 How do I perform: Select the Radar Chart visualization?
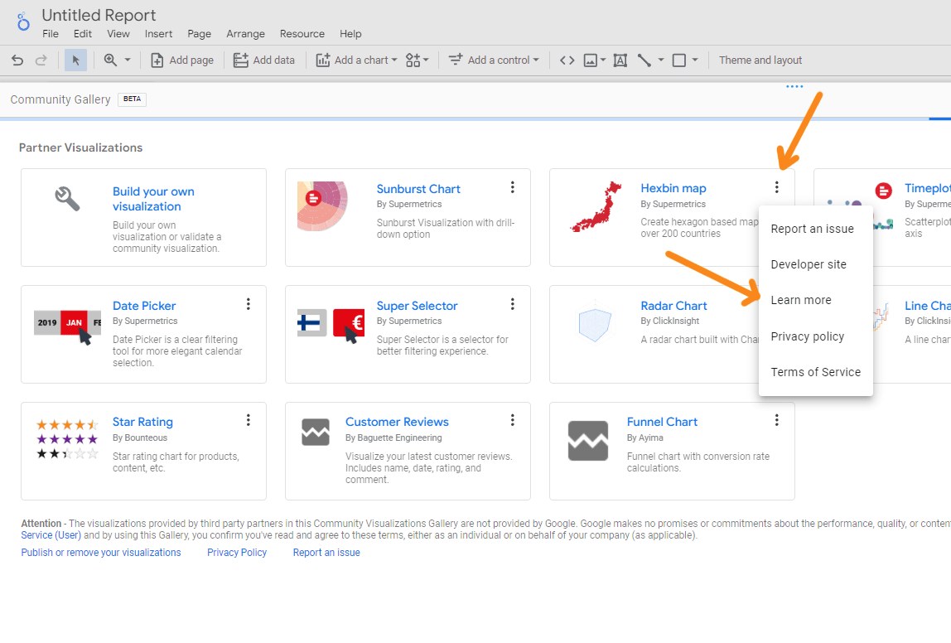click(673, 306)
